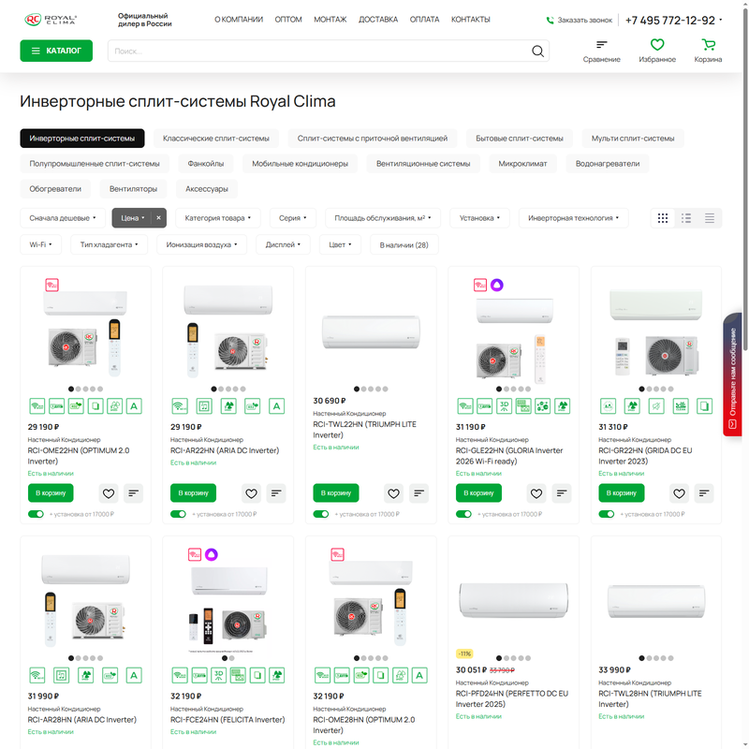Open RCI-AR22HN (ARIA DC Inverter) product link
Screen dimensions: 749x749
(x=225, y=451)
